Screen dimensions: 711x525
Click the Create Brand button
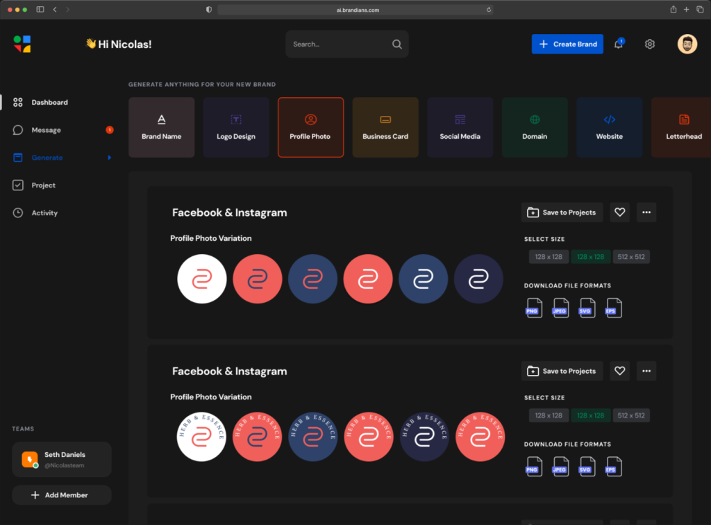[x=567, y=44]
